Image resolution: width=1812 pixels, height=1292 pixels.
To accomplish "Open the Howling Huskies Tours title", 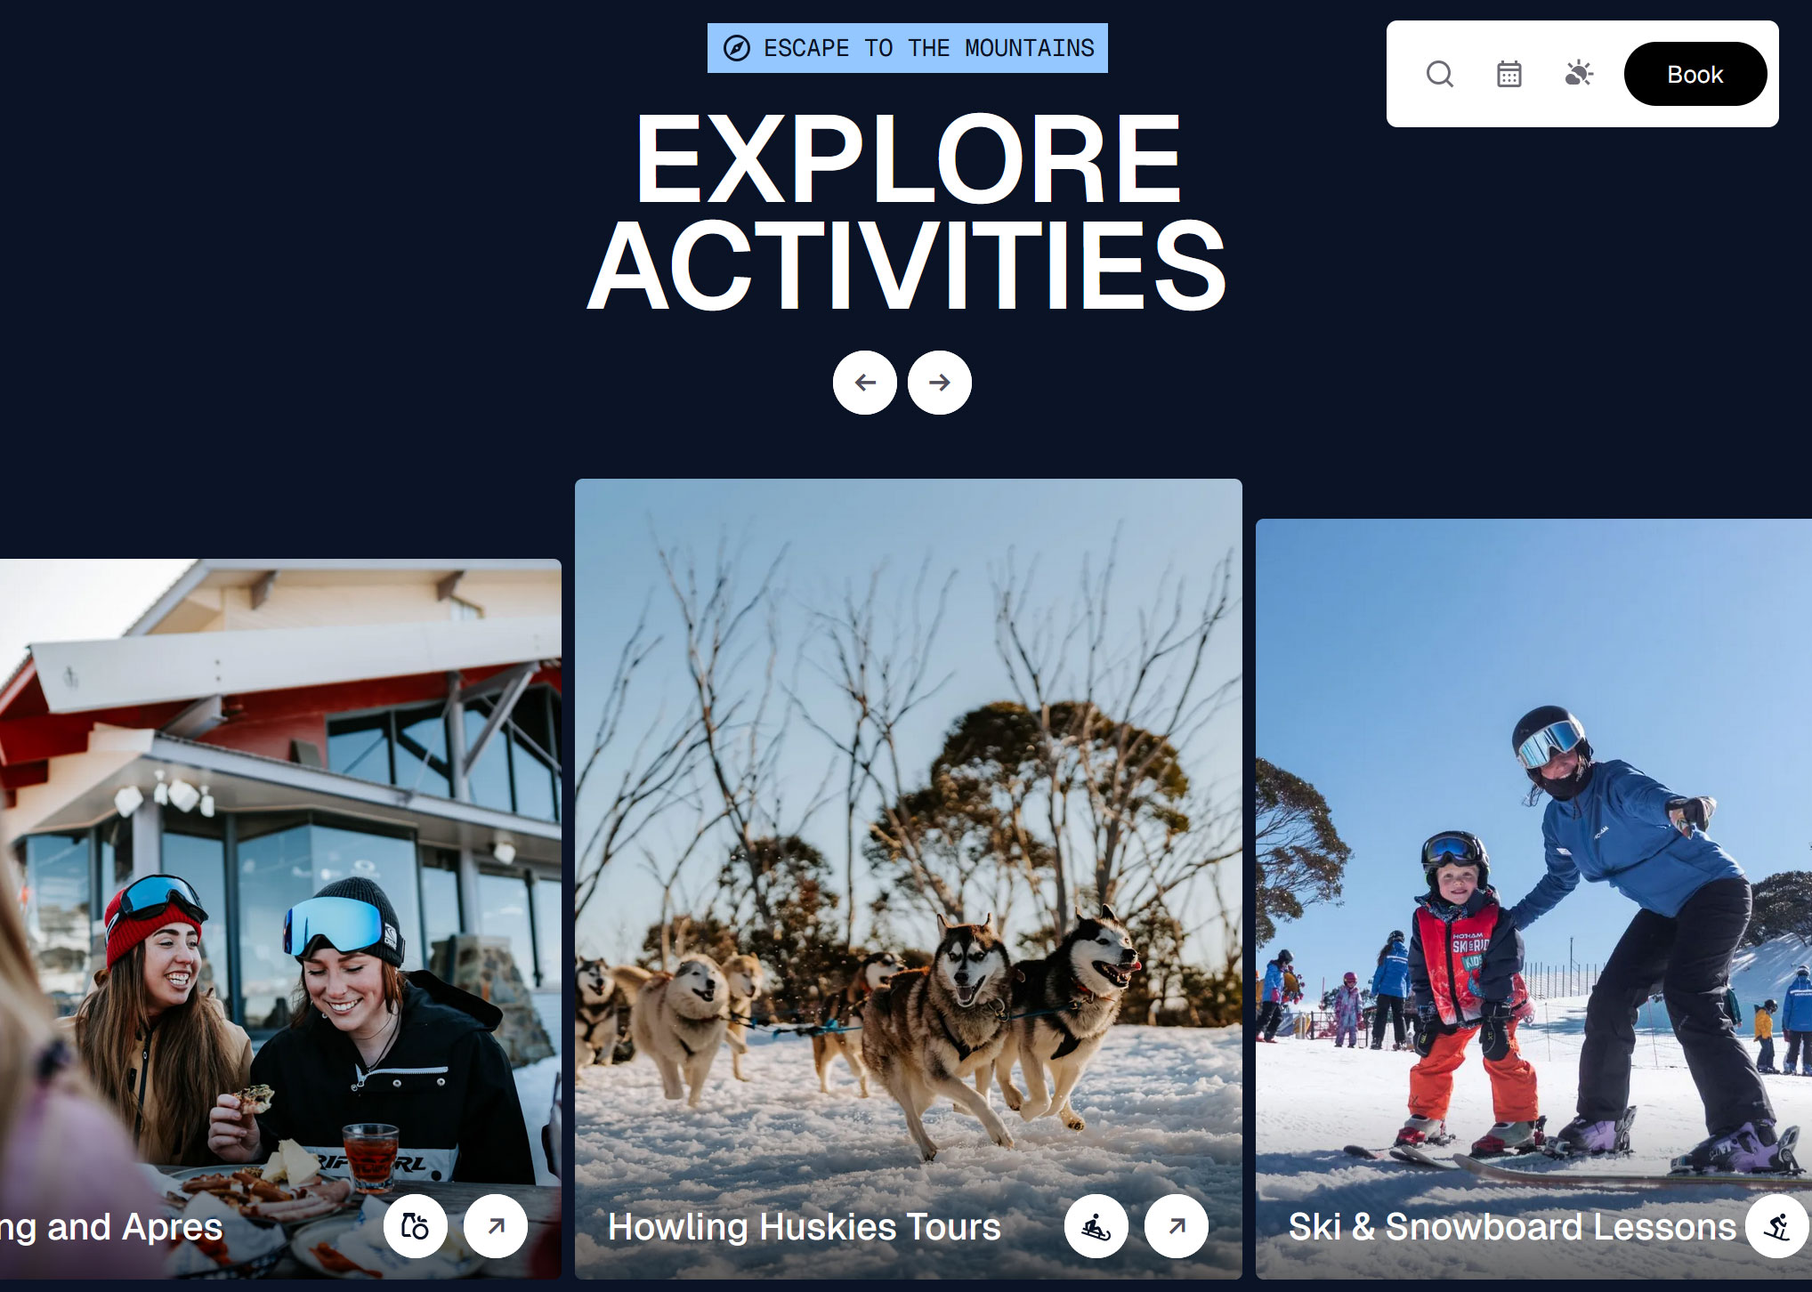I will pos(805,1227).
